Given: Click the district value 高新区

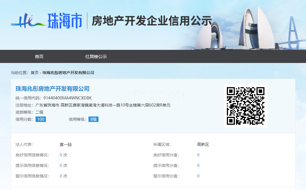Looking at the screenshot, I should click(x=203, y=144).
